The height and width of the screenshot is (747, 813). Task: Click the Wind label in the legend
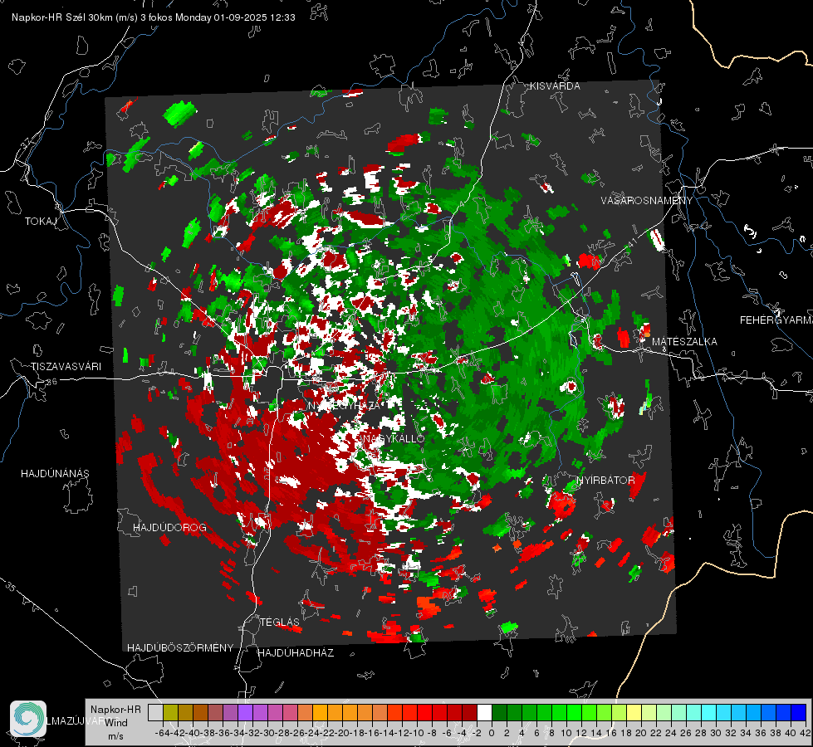click(x=116, y=723)
